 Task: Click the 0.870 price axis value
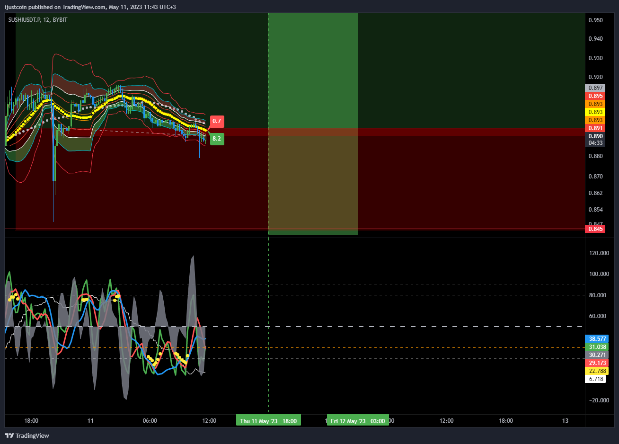[x=595, y=176]
